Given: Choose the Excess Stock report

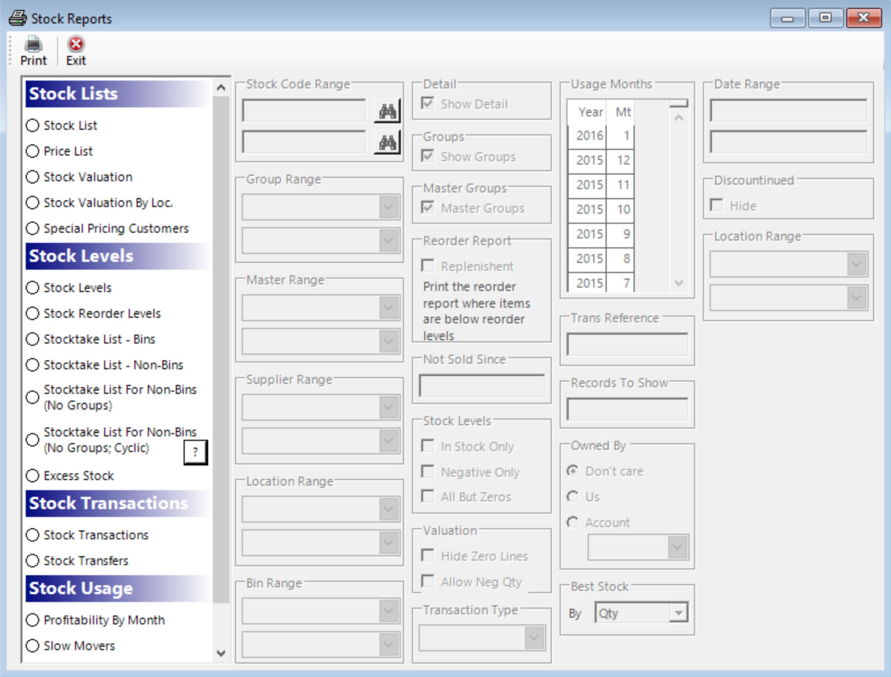Looking at the screenshot, I should coord(32,476).
